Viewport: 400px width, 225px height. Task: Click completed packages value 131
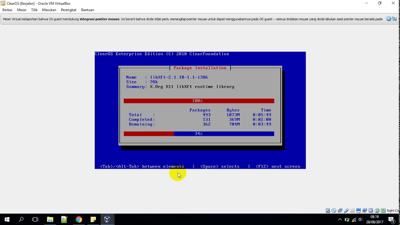[207, 119]
